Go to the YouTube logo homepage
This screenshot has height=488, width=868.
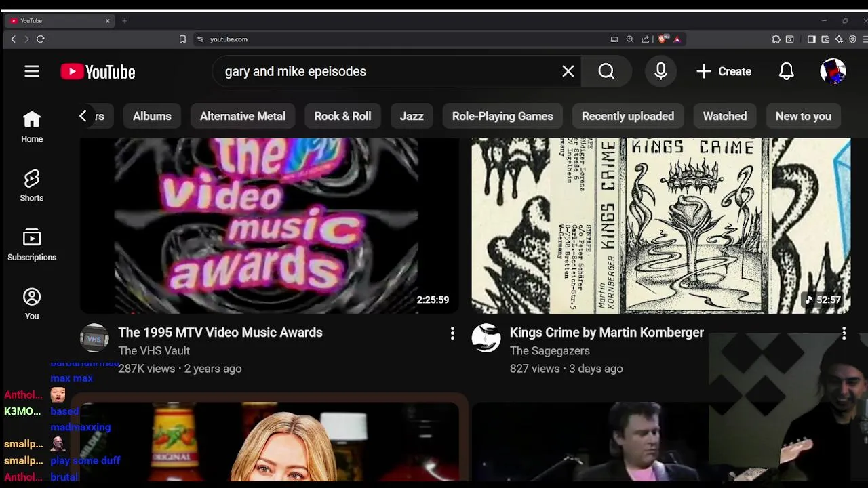tap(98, 71)
